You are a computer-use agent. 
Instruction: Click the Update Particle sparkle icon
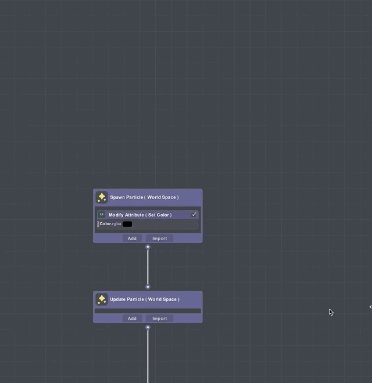102,299
